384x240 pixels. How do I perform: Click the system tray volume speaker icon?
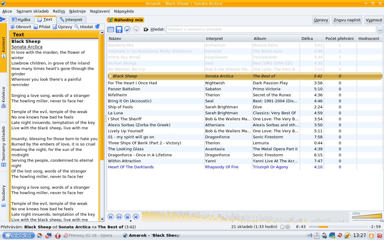tap(309, 235)
